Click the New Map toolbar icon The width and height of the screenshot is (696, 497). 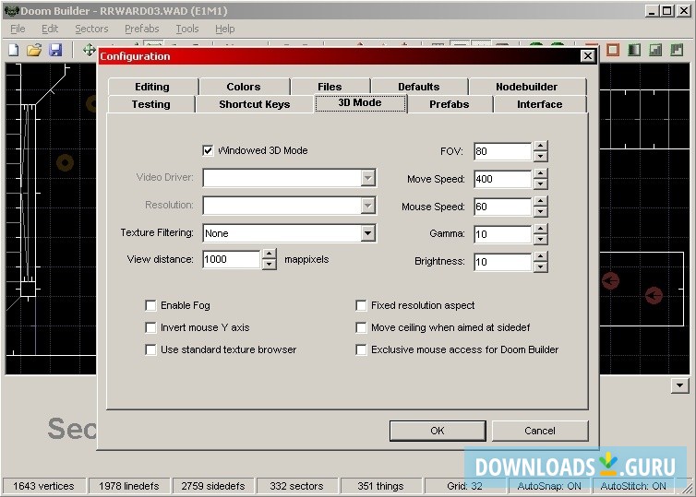[x=14, y=50]
